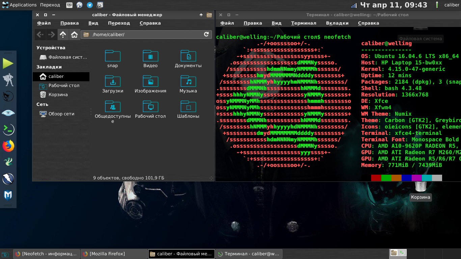Open the caliber user menu in panel
This screenshot has height=259, width=461.
click(x=452, y=5)
